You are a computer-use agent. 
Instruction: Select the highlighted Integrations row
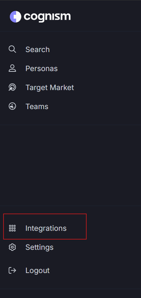tap(45, 227)
